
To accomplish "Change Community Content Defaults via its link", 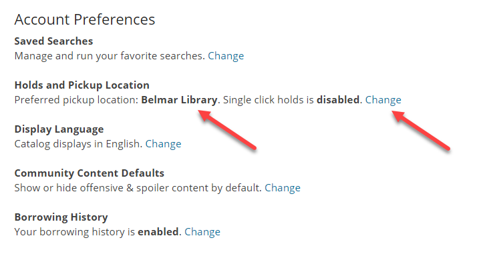I will (x=283, y=188).
